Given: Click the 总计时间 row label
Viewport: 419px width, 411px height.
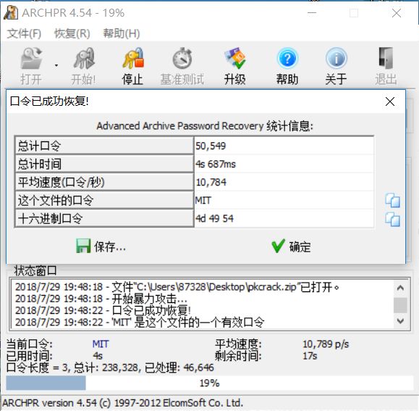Looking at the screenshot, I should pos(104,164).
